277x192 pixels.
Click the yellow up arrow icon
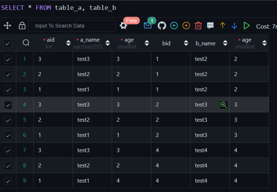coord(223,26)
